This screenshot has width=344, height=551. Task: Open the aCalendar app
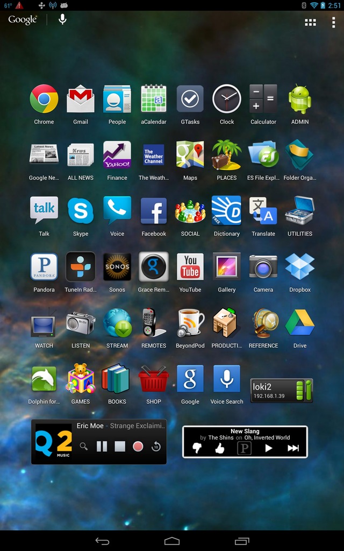pos(153,99)
